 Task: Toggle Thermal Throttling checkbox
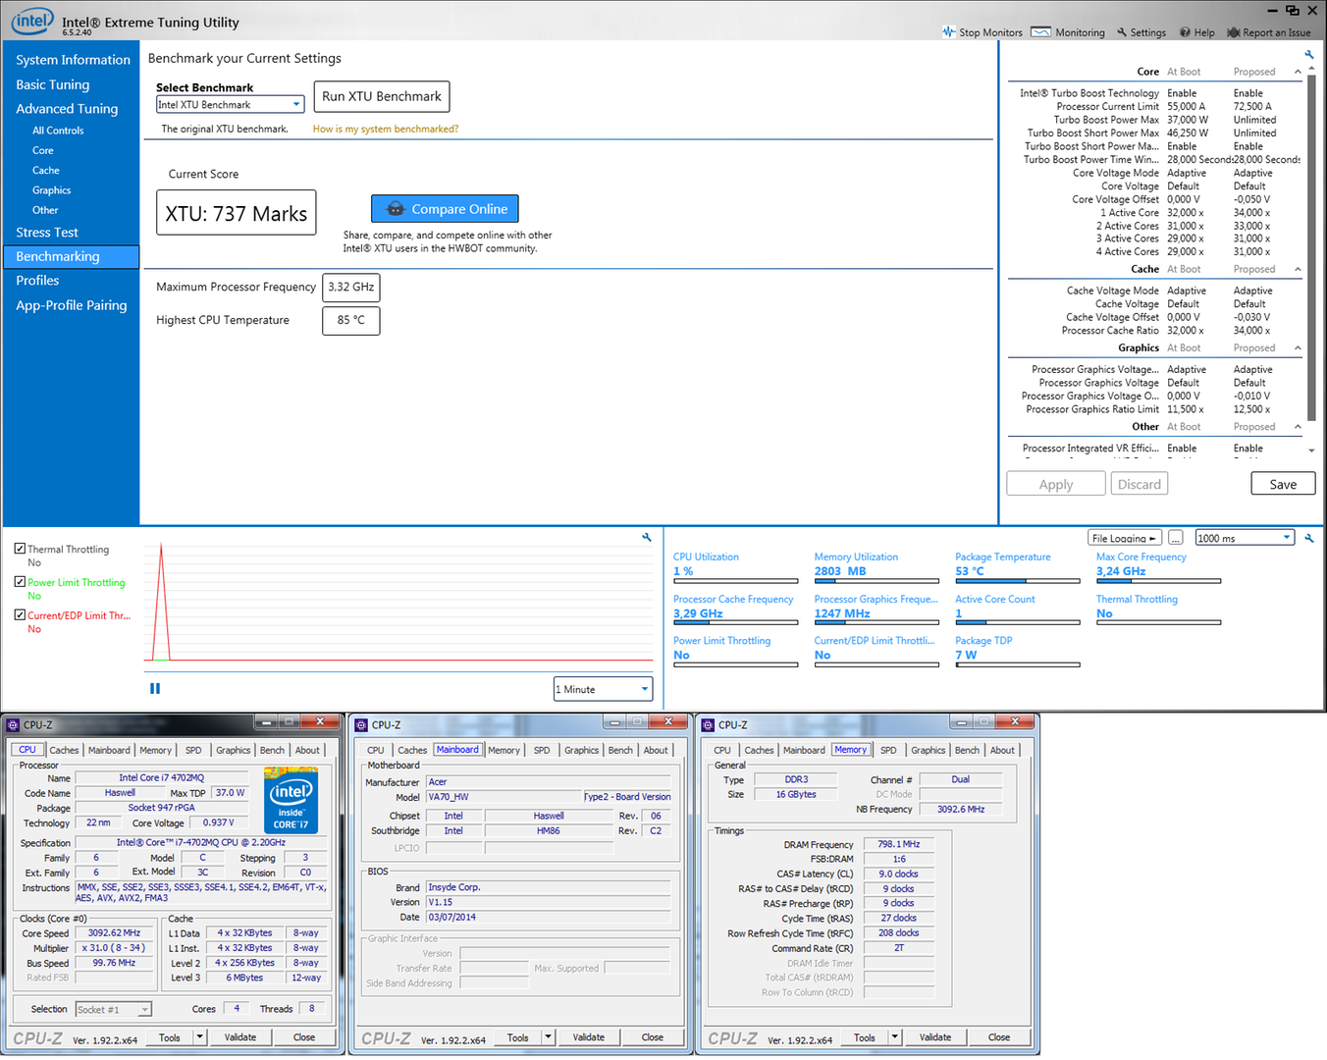(20, 549)
